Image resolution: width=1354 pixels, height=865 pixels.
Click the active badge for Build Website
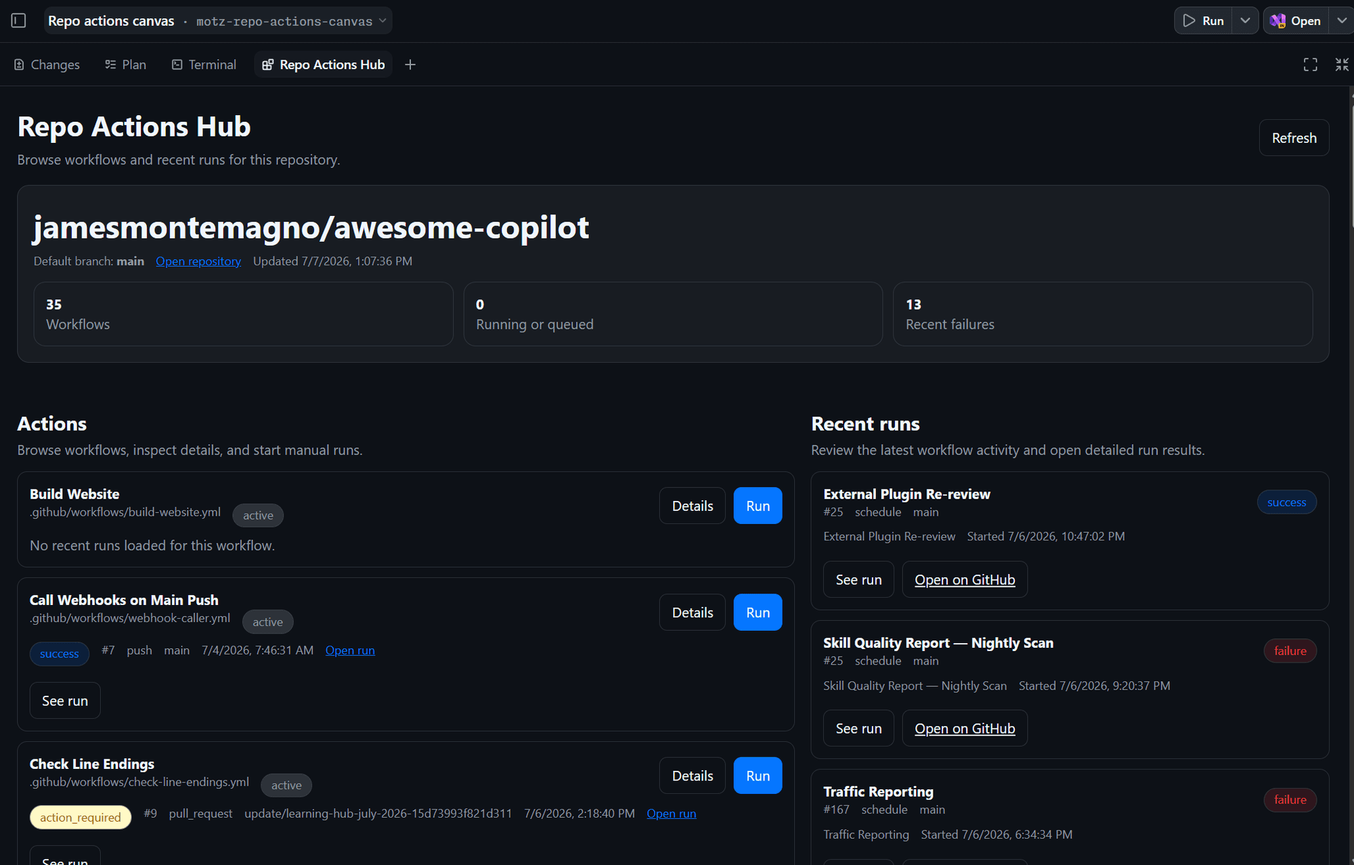tap(258, 516)
